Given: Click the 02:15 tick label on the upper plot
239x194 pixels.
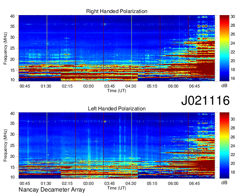Looking at the screenshot, I should click(67, 86).
